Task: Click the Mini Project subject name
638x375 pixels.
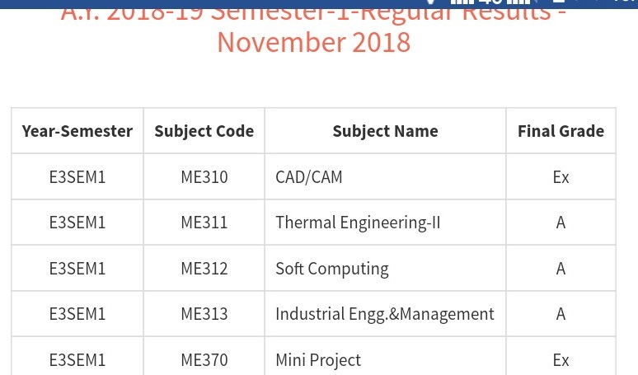Action: click(318, 360)
